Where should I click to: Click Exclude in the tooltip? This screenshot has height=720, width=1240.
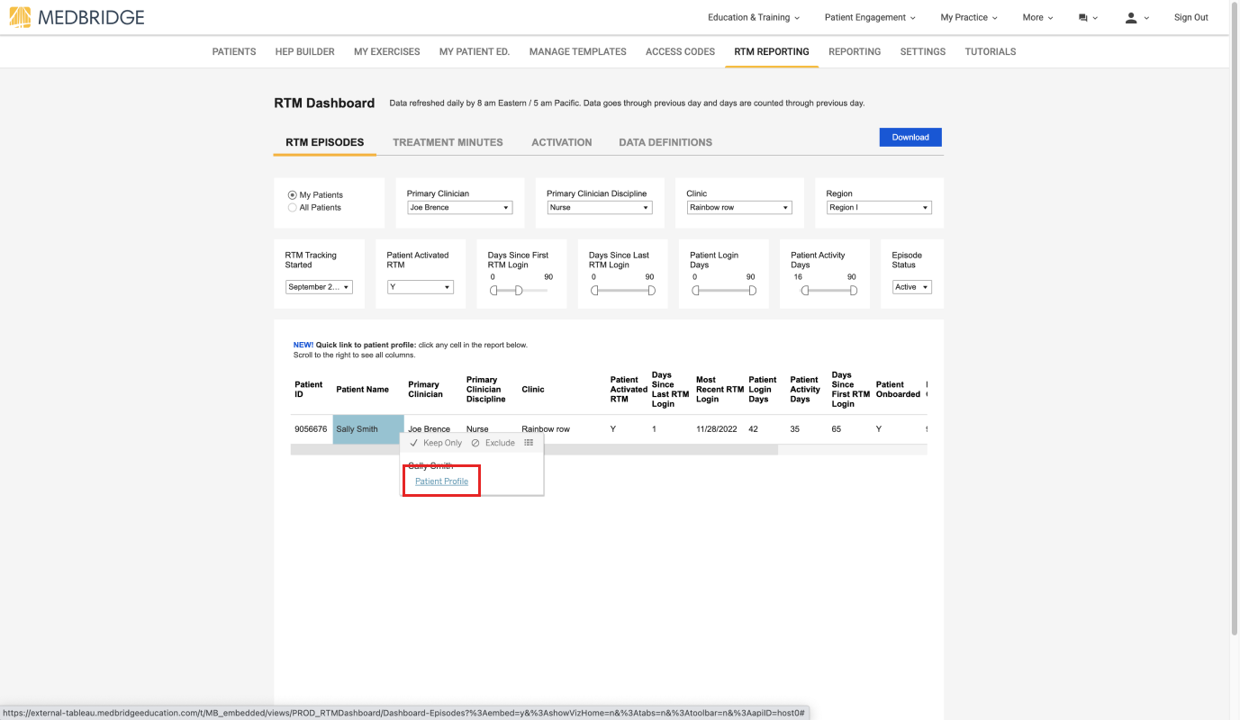493,443
